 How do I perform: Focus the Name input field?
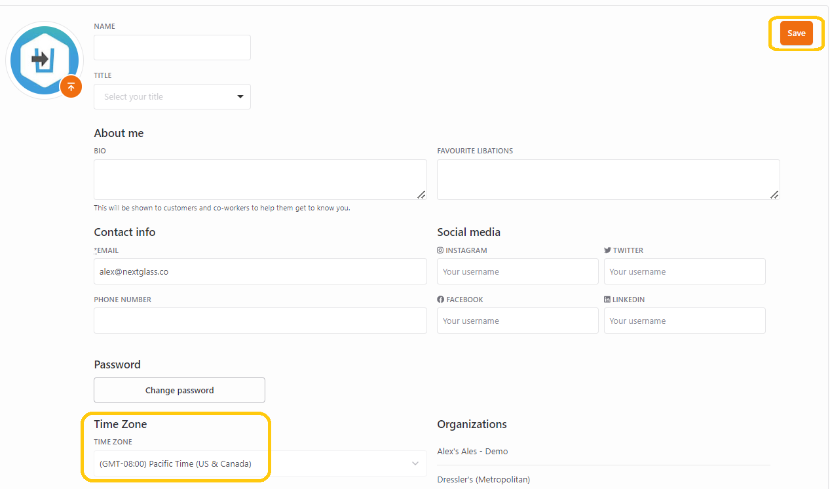(x=172, y=47)
